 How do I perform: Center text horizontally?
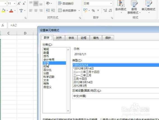[36, 10]
